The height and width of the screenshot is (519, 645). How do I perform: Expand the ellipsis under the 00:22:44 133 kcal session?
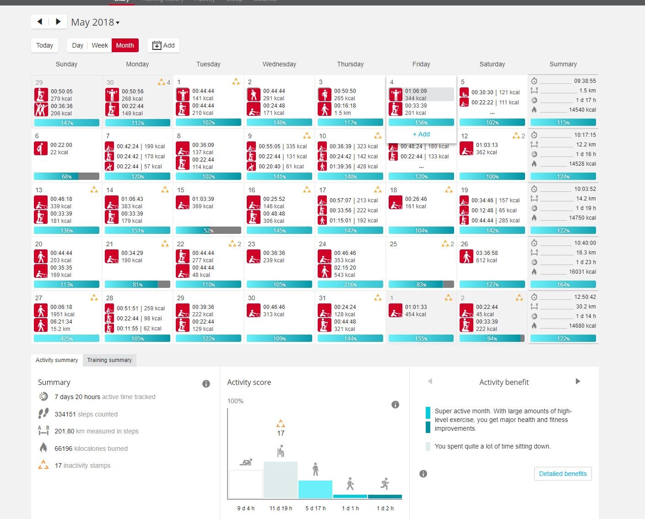(421, 167)
